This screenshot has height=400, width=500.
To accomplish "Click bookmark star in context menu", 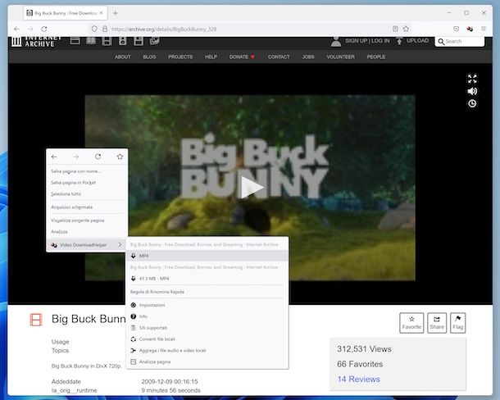I will pos(120,157).
